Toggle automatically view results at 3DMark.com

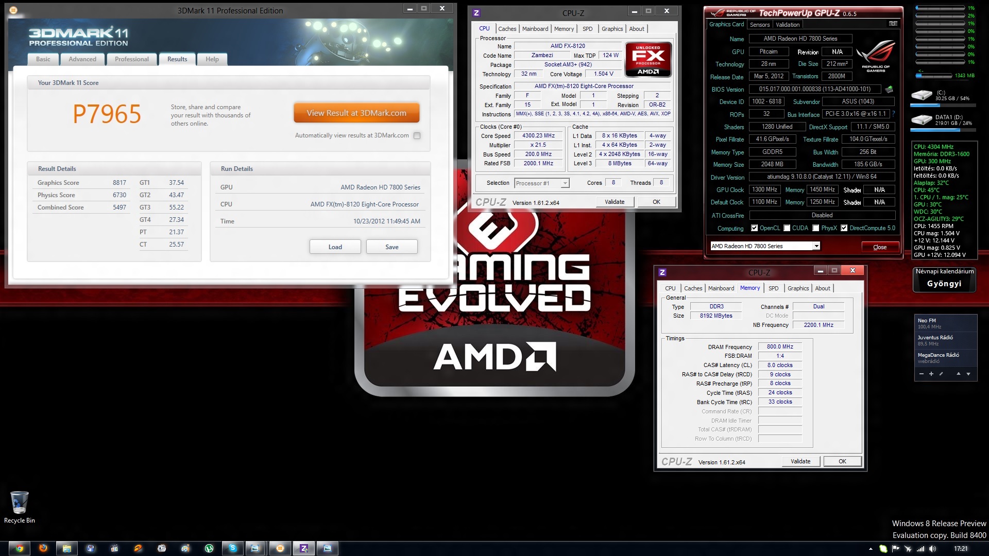417,136
